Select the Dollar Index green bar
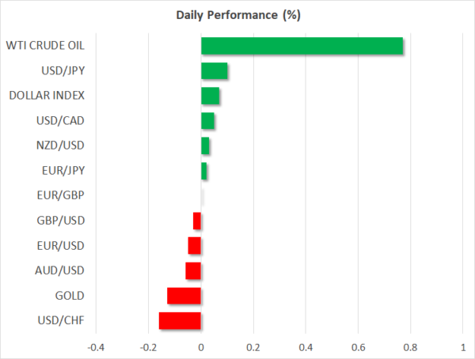 (211, 96)
